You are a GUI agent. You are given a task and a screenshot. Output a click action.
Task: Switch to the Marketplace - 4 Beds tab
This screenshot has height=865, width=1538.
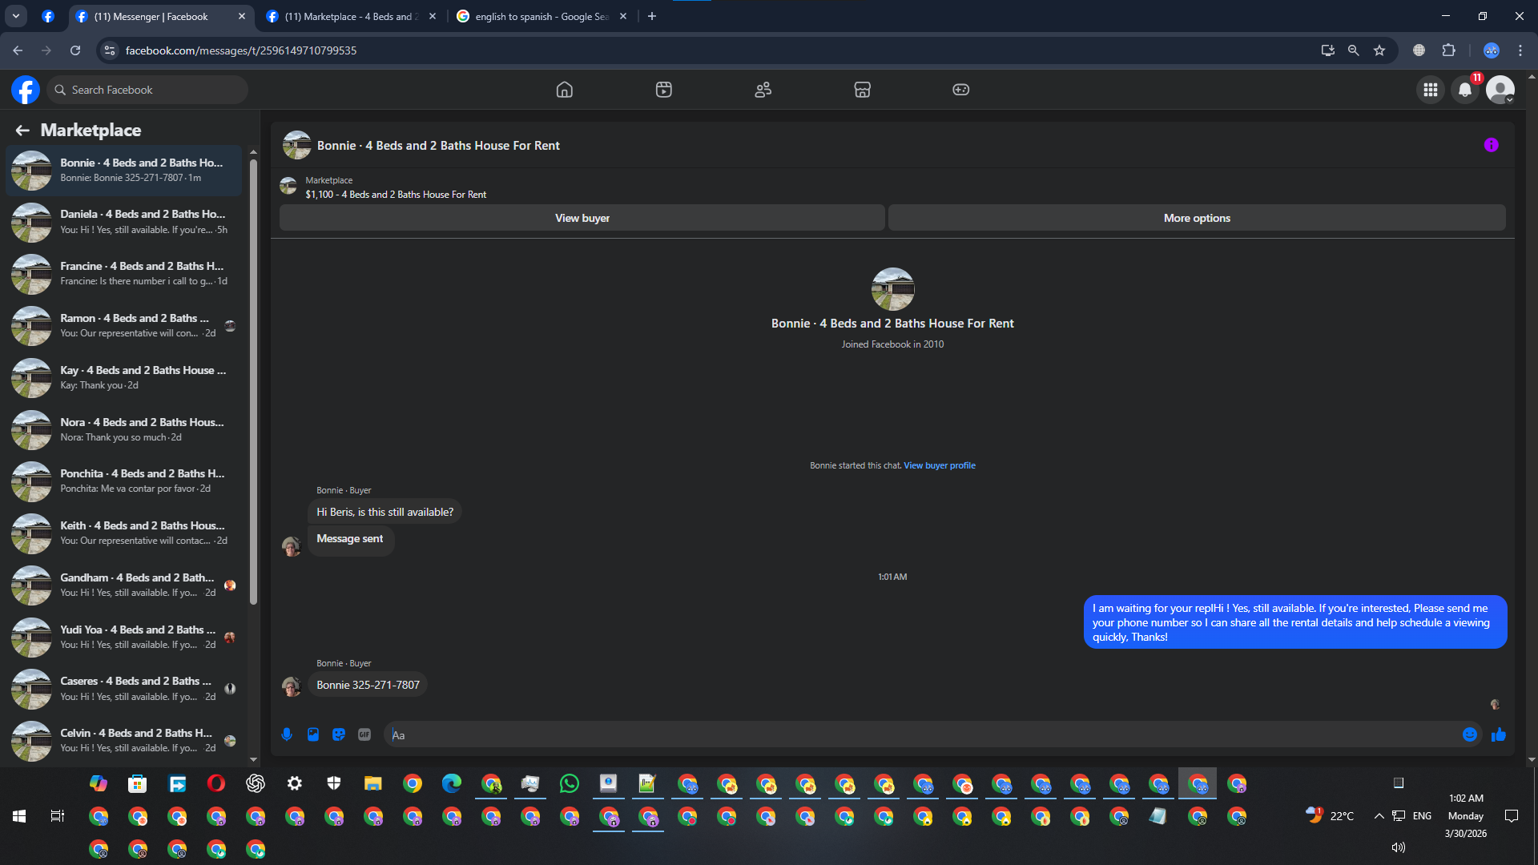point(351,16)
